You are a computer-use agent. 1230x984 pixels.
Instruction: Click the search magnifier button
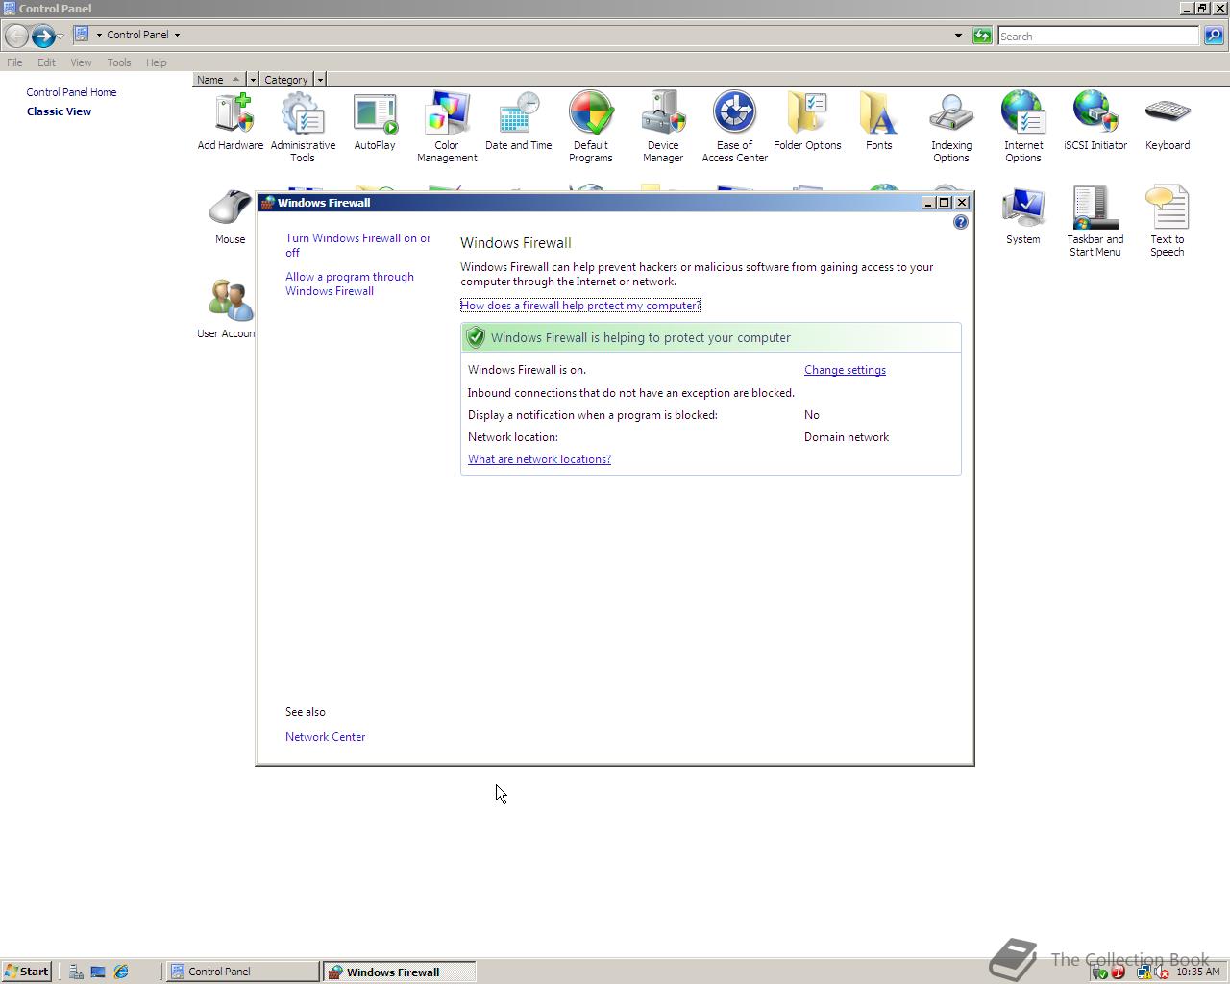tap(1214, 36)
